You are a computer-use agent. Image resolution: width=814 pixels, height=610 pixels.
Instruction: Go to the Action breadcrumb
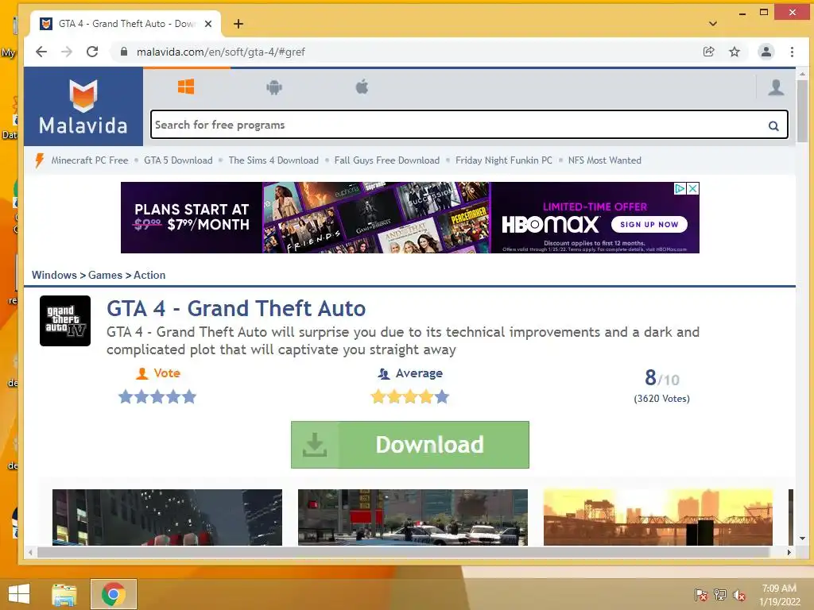point(149,275)
